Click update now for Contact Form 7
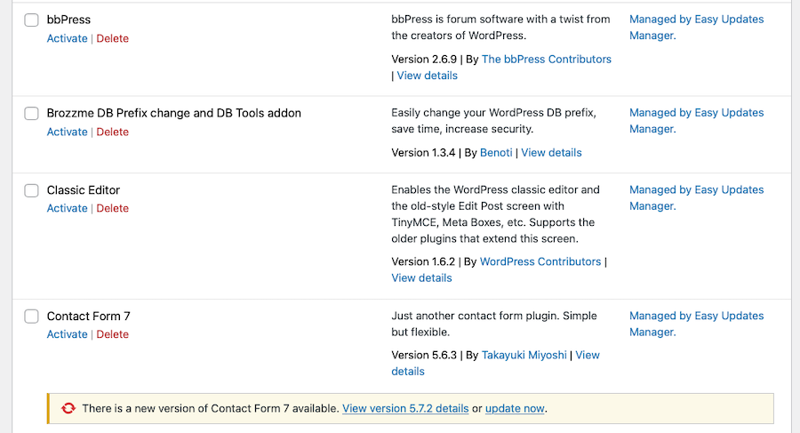The image size is (800, 433). [x=515, y=408]
